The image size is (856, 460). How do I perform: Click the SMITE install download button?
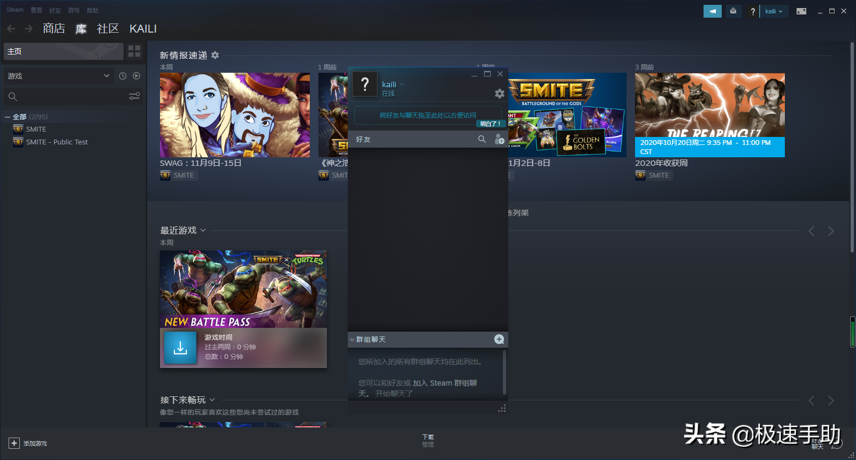click(180, 348)
